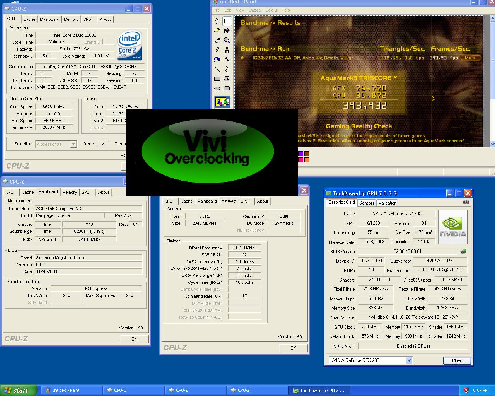Select the Graphics Card tab in GPU-Z
The height and width of the screenshot is (396, 495).
tap(341, 202)
